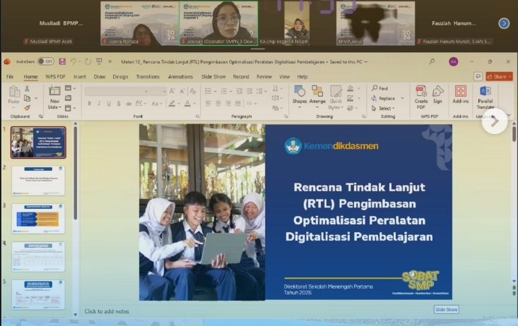Open Quick Styles gallery
Viewport: 518px width, 326px height.
[336, 97]
